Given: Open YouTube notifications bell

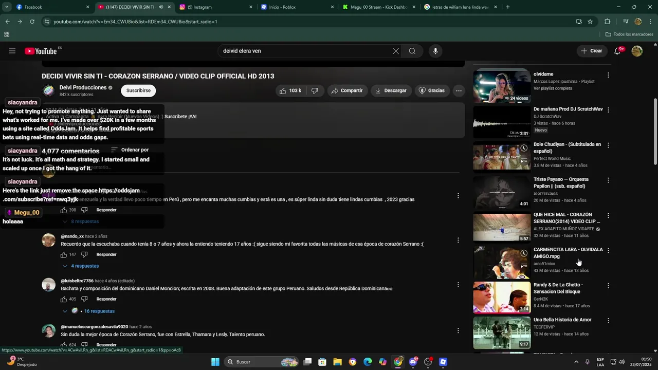Looking at the screenshot, I should [x=617, y=51].
